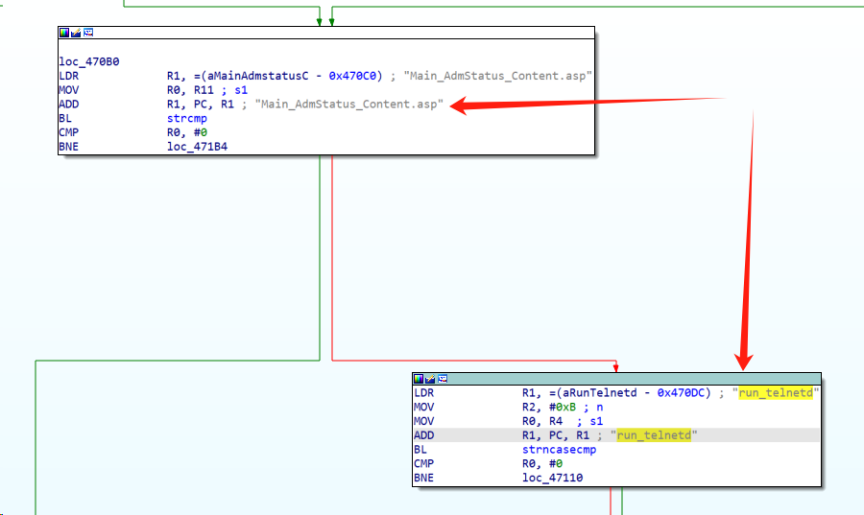Select highlighted run_telnetd in ADD line

(654, 435)
